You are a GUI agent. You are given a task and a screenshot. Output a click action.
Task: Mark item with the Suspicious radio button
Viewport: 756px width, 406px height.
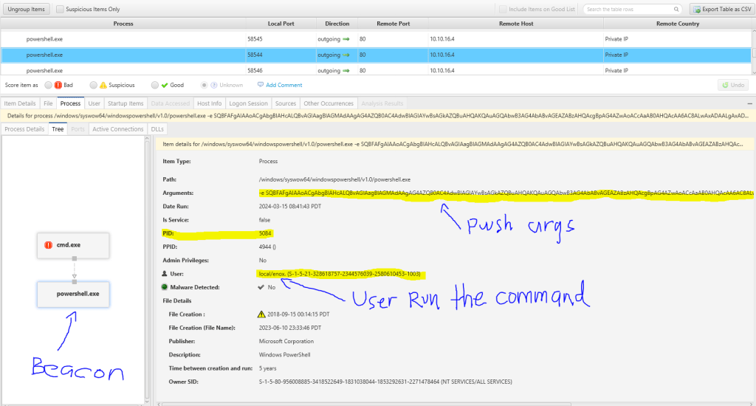tap(92, 85)
